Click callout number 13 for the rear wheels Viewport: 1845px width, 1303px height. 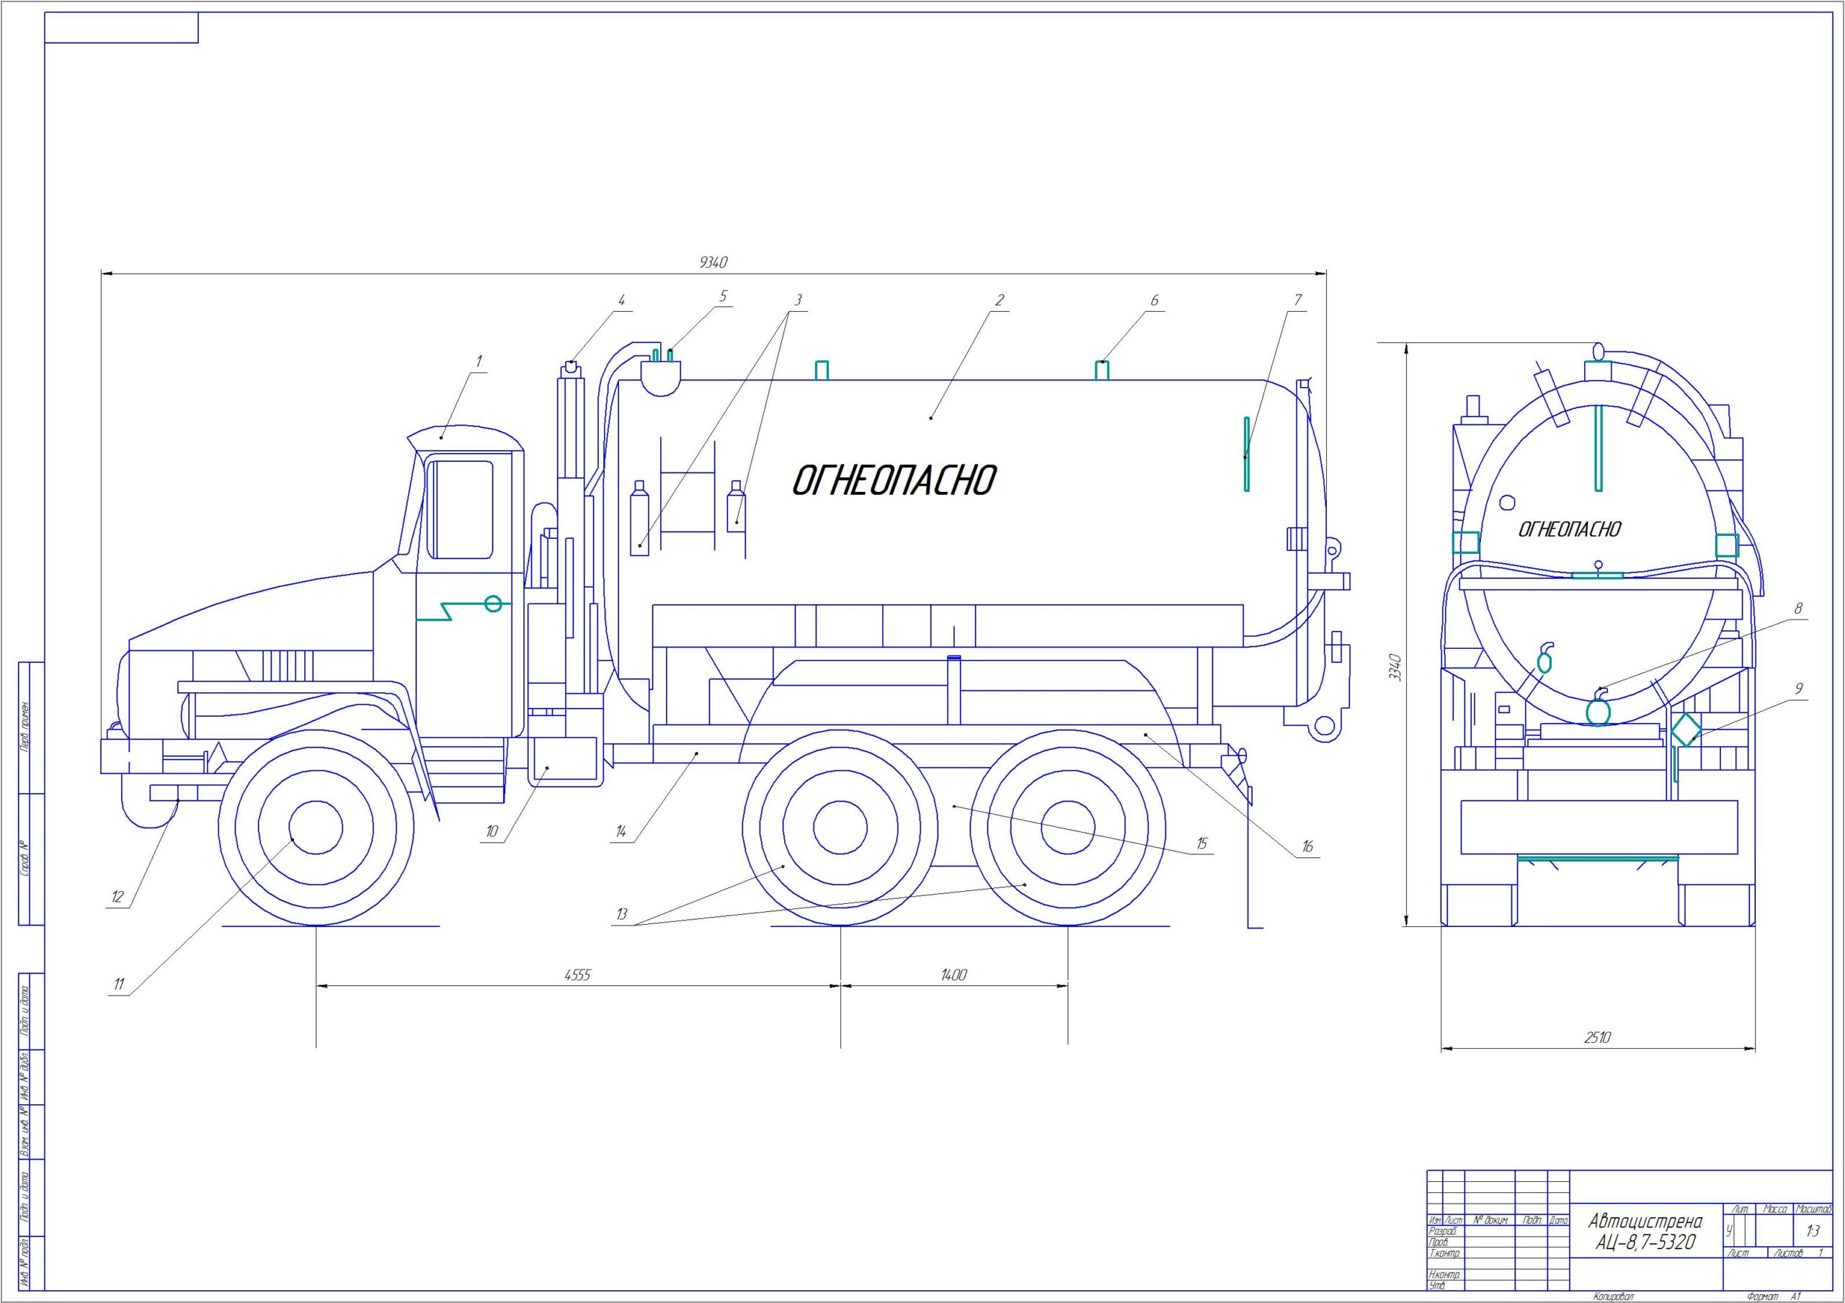pos(621,914)
